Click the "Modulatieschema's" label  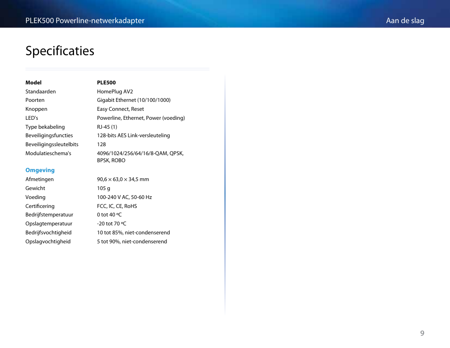(x=48, y=153)
